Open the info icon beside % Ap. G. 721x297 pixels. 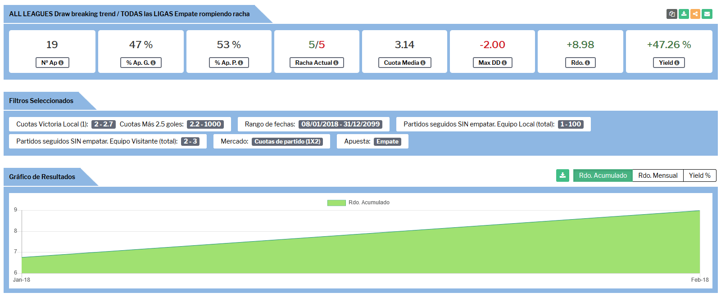[153, 63]
